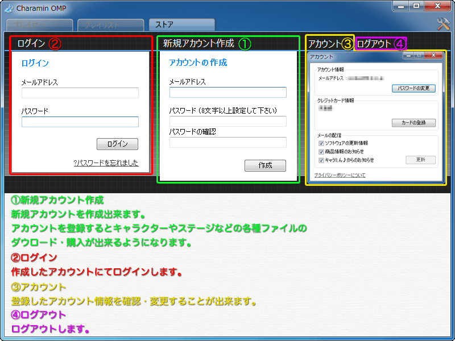Click the メールの配信 group label

[329, 135]
